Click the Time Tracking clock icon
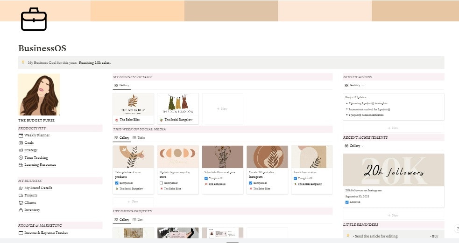The height and width of the screenshot is (243, 459). (x=21, y=157)
